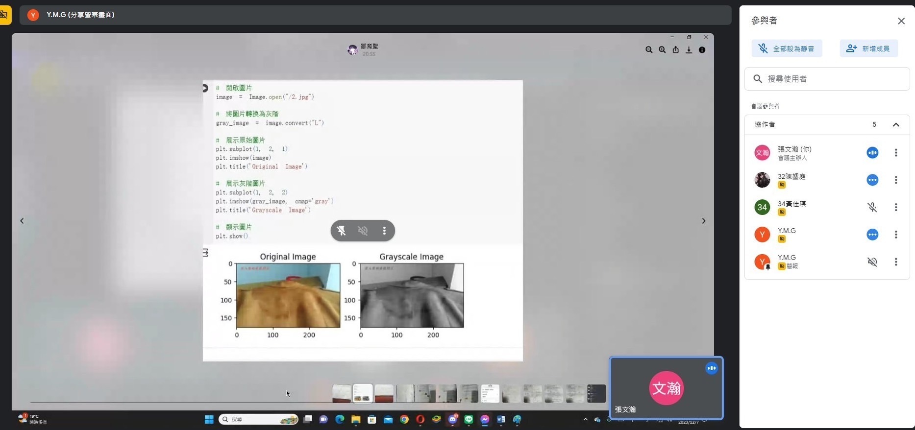915x430 pixels.
Task: Zoom out in the shared image viewer
Action: point(649,49)
